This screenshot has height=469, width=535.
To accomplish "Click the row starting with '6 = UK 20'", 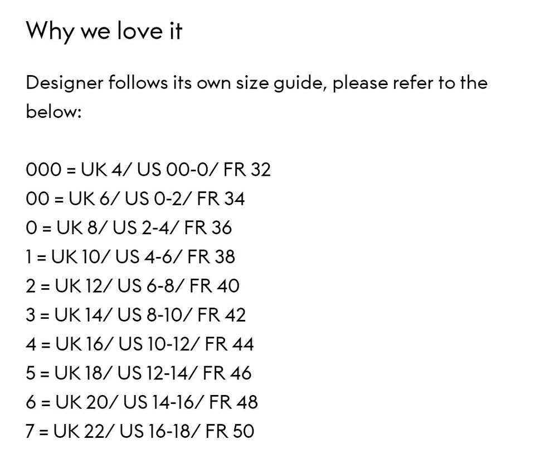I will tap(142, 402).
